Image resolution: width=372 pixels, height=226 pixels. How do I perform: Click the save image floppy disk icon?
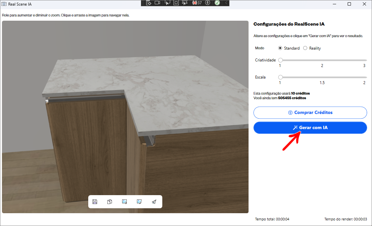pyautogui.click(x=95, y=202)
